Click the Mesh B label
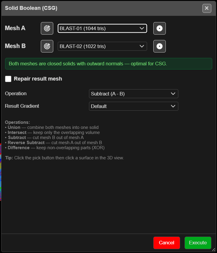 tap(15, 46)
